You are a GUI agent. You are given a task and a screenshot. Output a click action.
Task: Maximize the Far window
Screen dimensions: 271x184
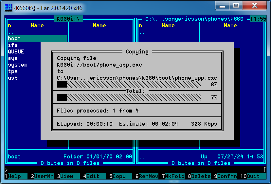236,6
